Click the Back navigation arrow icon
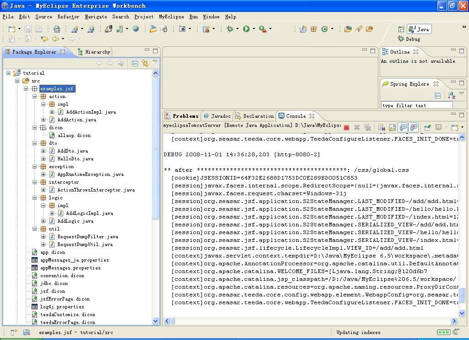The height and width of the screenshot is (340, 469). click(55, 39)
